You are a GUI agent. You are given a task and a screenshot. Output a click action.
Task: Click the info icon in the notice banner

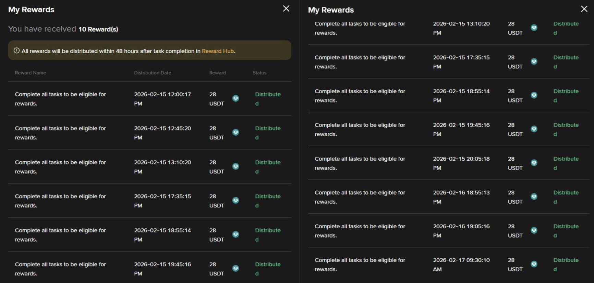coord(16,51)
